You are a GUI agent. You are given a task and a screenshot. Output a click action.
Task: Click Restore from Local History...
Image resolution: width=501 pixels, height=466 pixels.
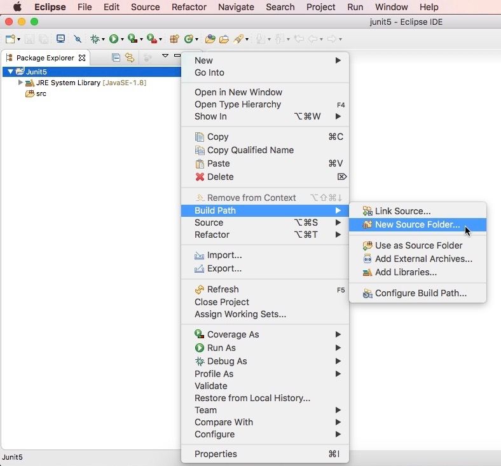265,398
